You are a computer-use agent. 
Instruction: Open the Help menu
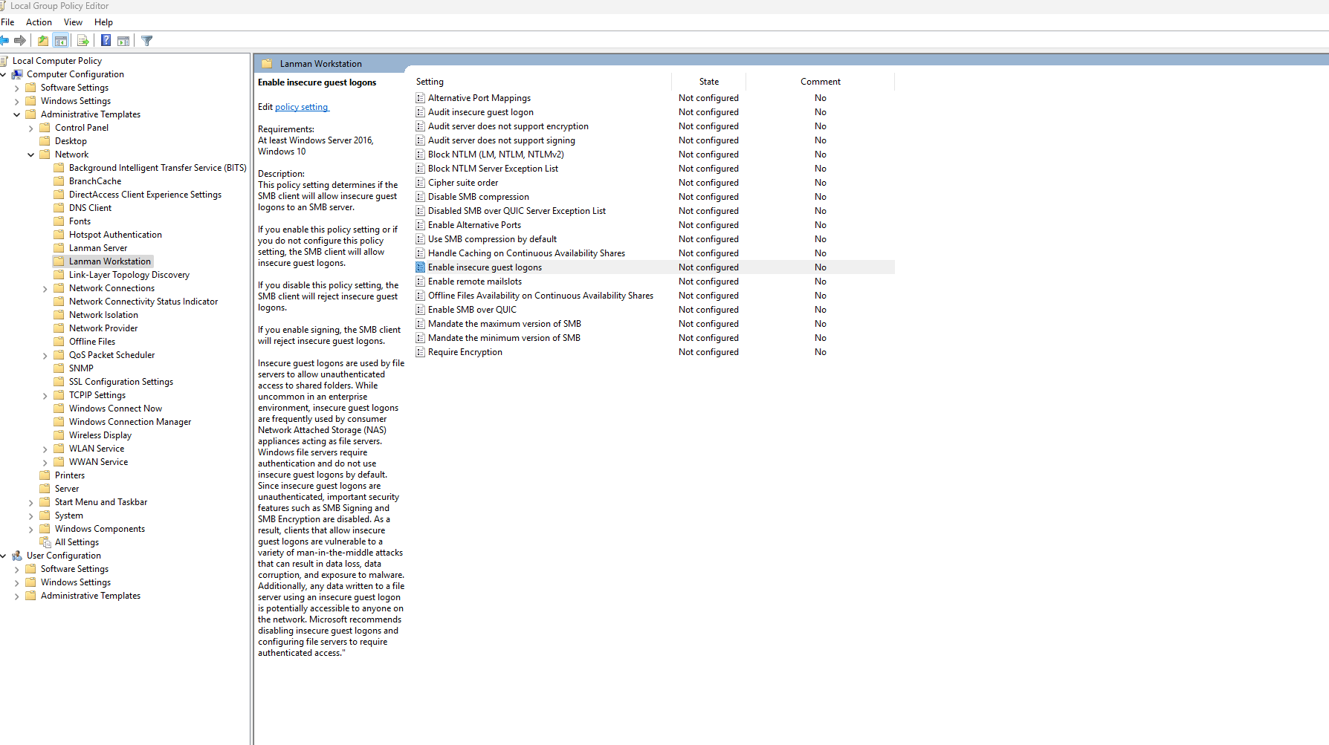pyautogui.click(x=103, y=22)
